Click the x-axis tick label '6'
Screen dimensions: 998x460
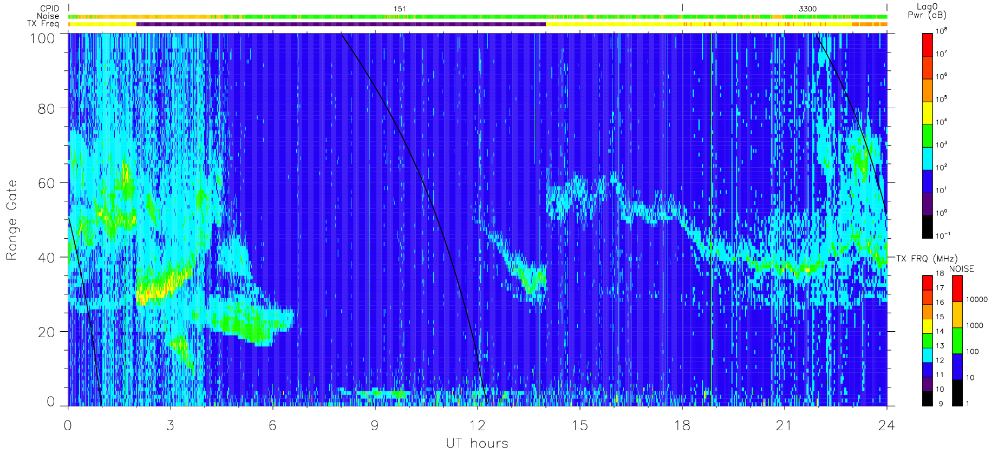272,425
